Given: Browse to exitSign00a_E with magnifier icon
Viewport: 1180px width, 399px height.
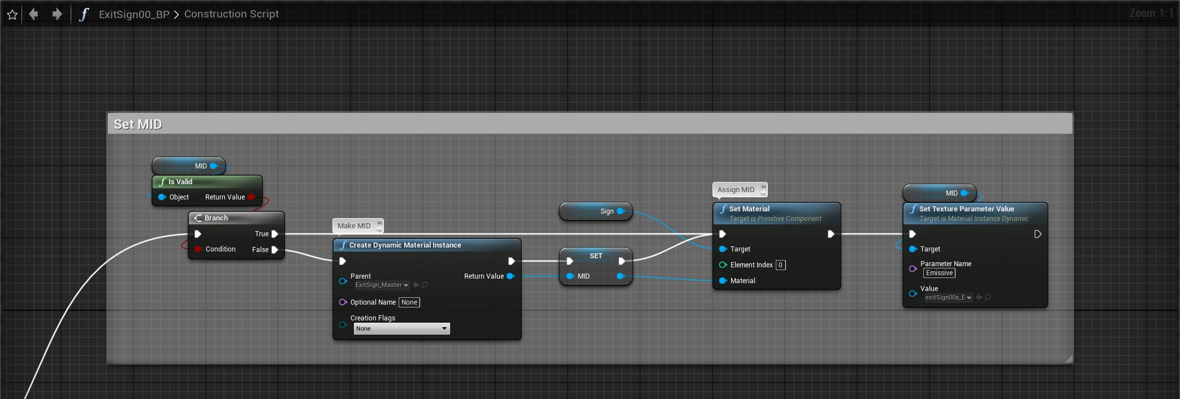Looking at the screenshot, I should pyautogui.click(x=988, y=298).
